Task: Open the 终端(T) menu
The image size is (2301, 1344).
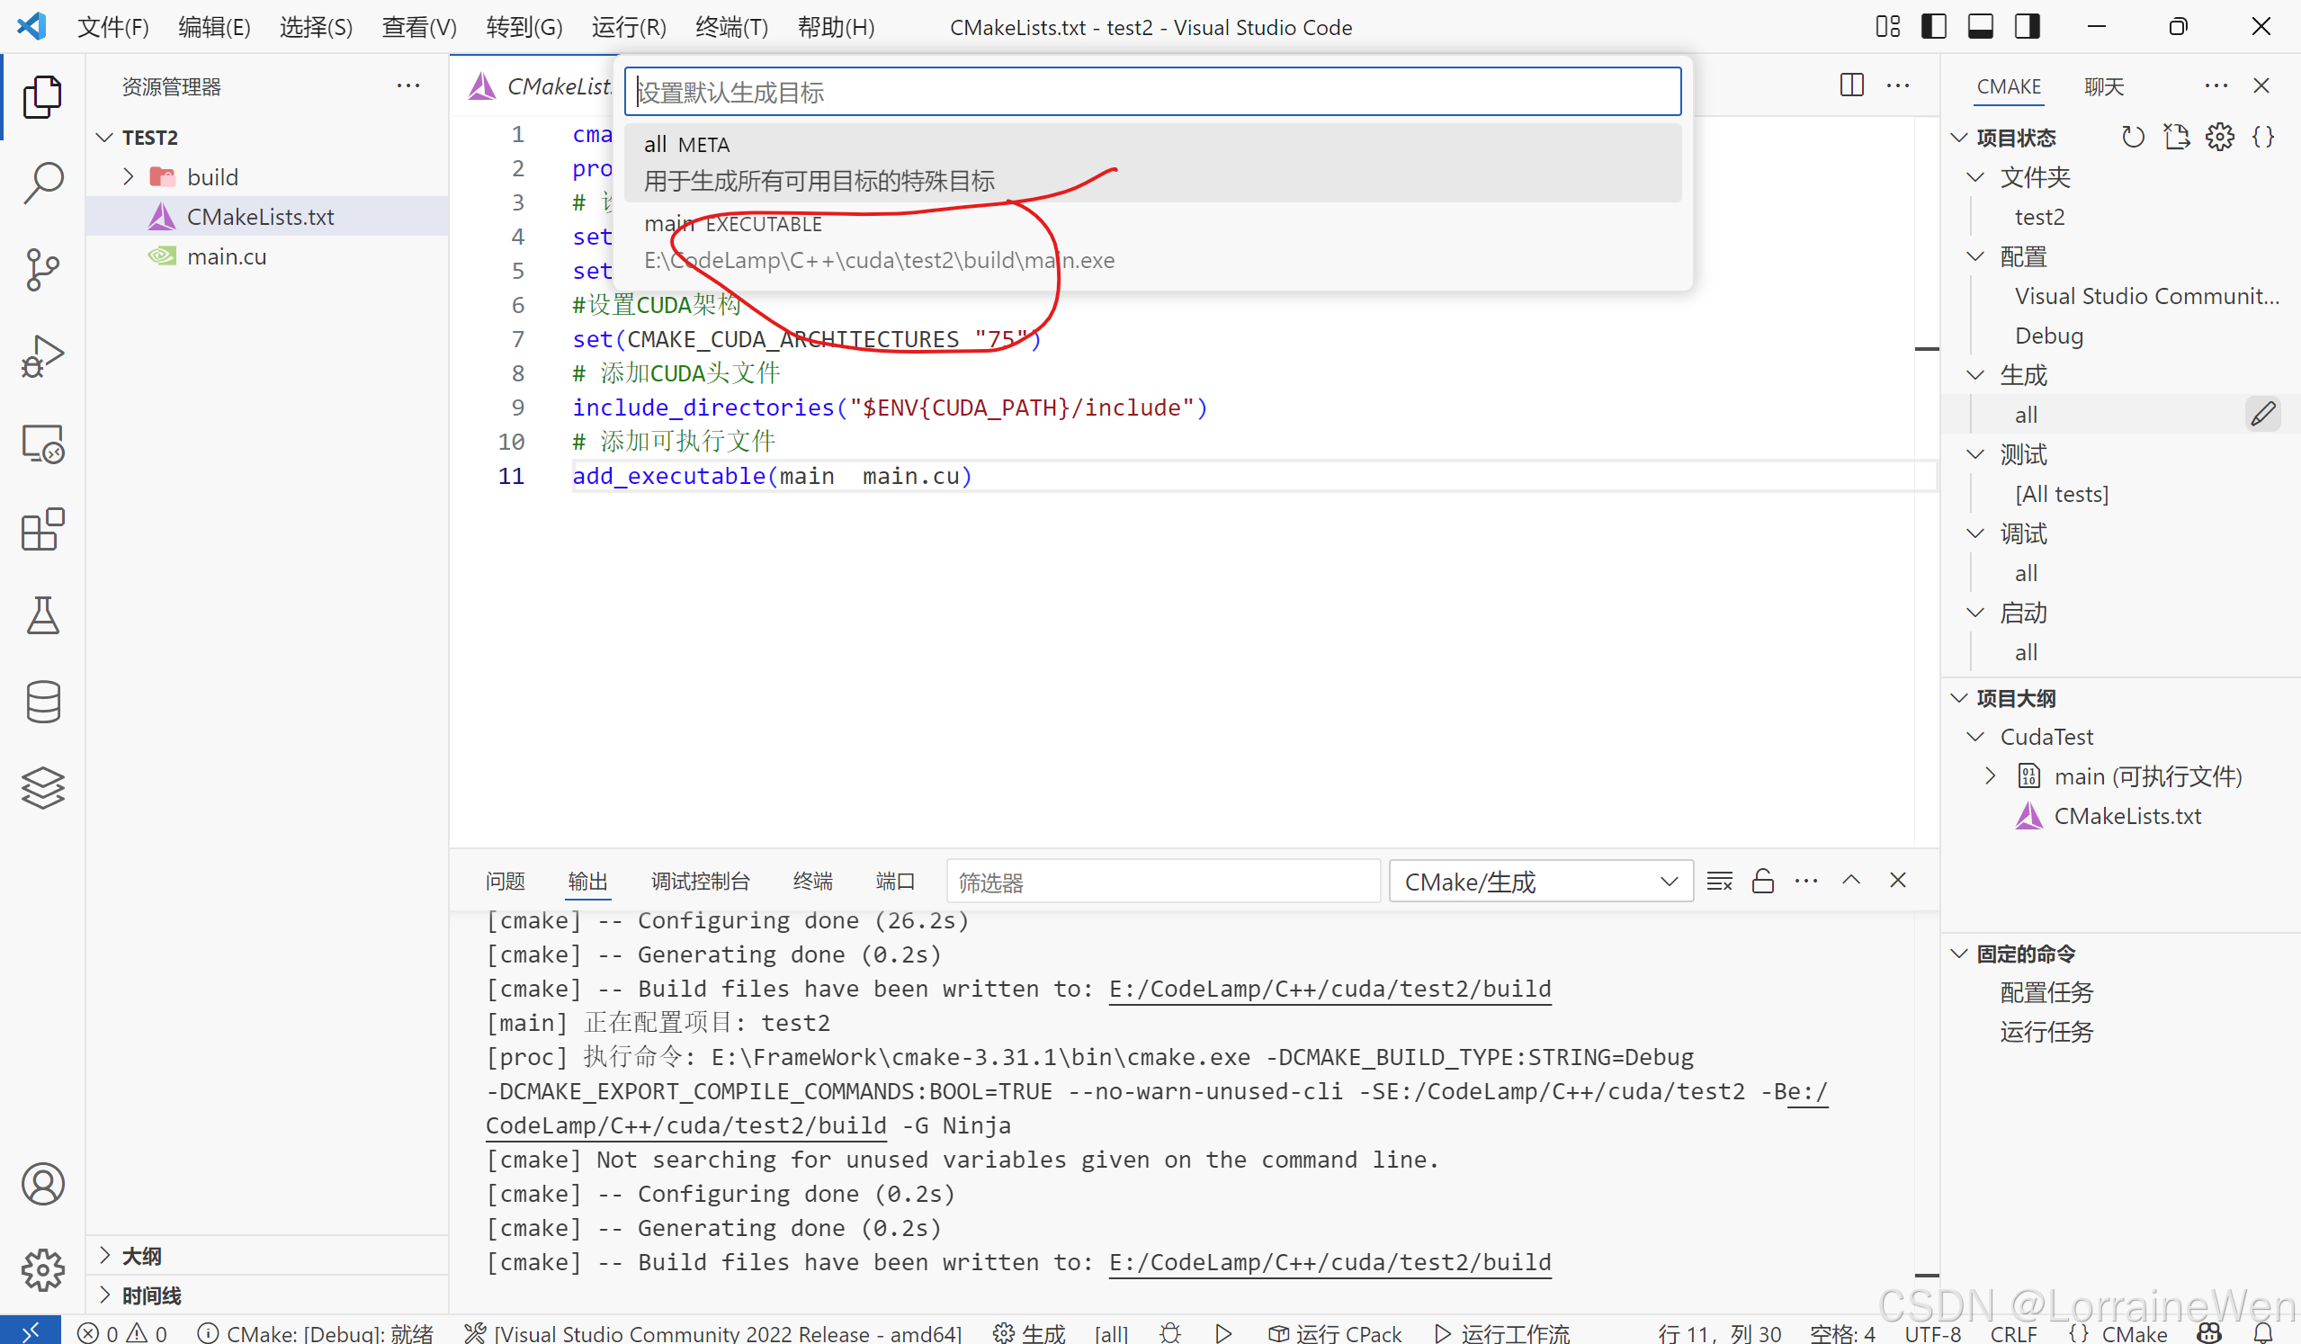Action: point(731,27)
